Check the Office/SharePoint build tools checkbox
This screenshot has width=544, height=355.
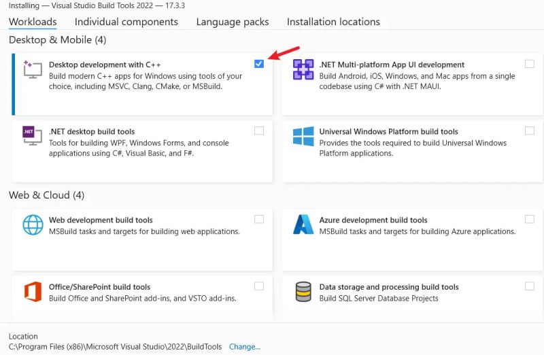pyautogui.click(x=259, y=286)
